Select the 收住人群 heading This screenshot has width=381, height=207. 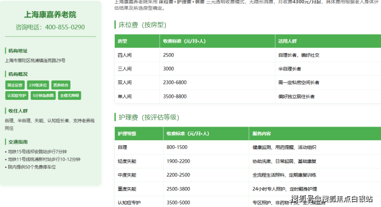18,111
